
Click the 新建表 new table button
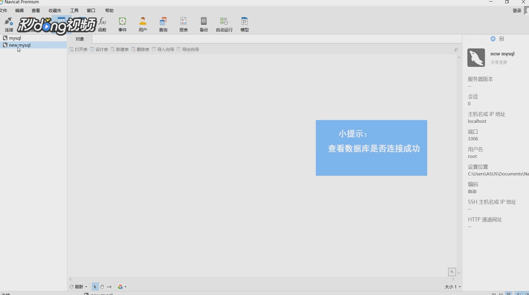click(x=120, y=49)
